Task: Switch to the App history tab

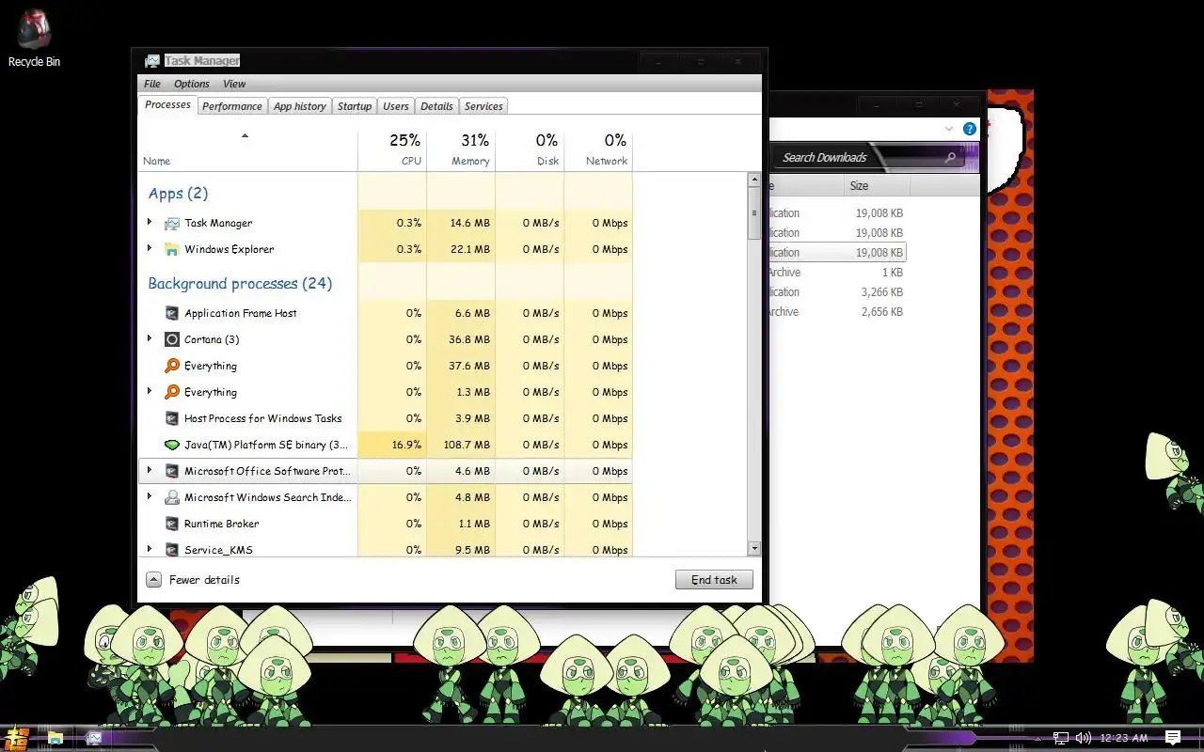Action: [x=300, y=106]
